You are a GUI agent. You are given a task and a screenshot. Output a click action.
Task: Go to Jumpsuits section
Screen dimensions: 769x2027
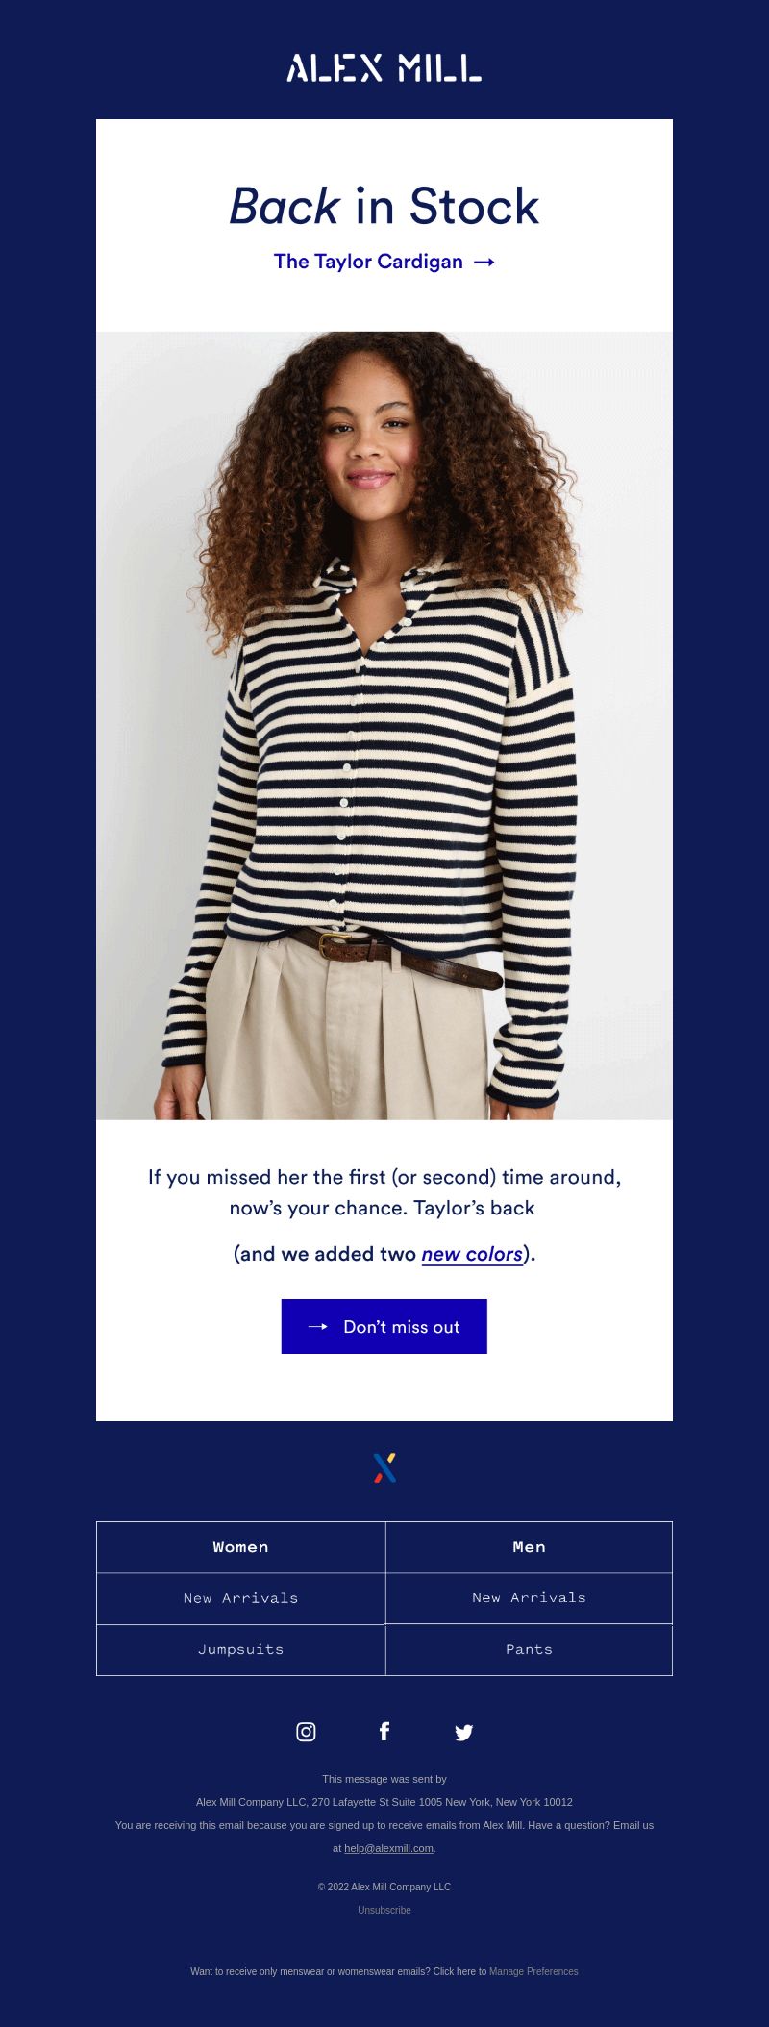coord(241,1649)
